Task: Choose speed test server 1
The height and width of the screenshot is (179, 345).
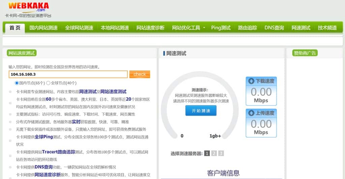Action: coord(207,153)
